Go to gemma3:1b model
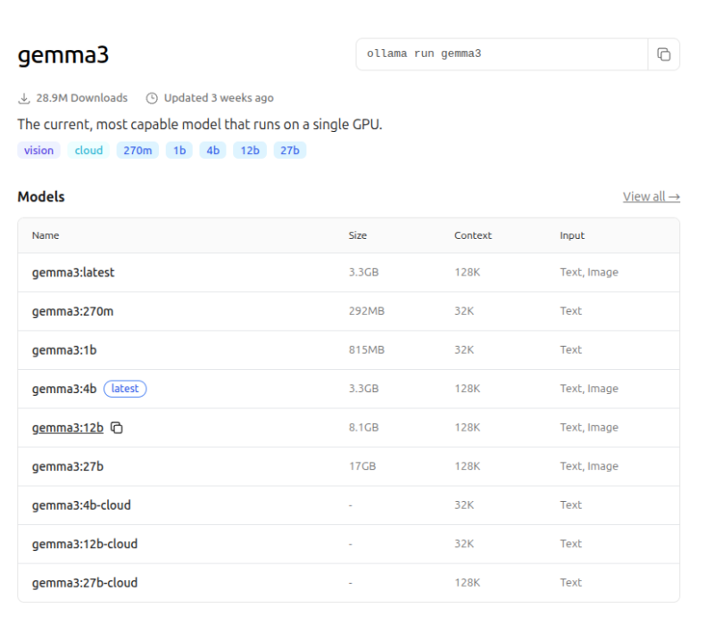Image resolution: width=714 pixels, height=632 pixels. (64, 350)
